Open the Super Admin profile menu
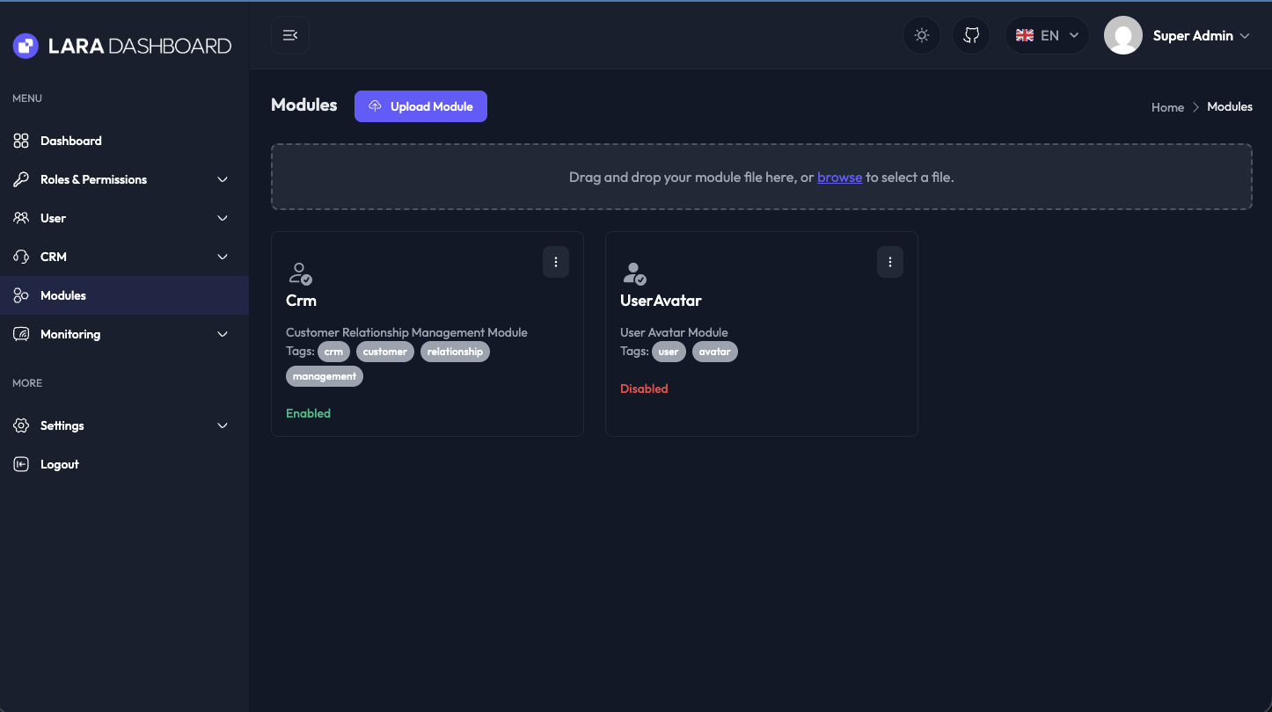This screenshot has height=712, width=1272. click(1201, 36)
